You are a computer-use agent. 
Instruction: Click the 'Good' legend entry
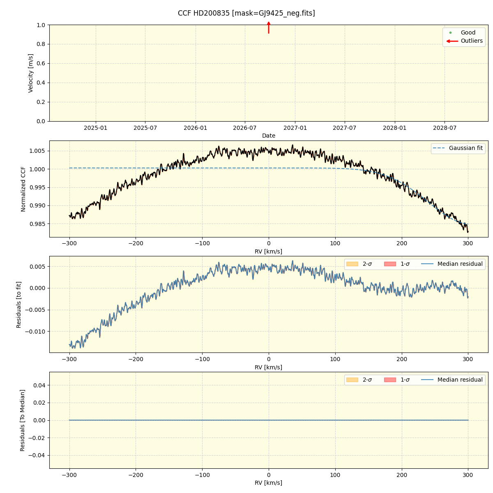468,32
